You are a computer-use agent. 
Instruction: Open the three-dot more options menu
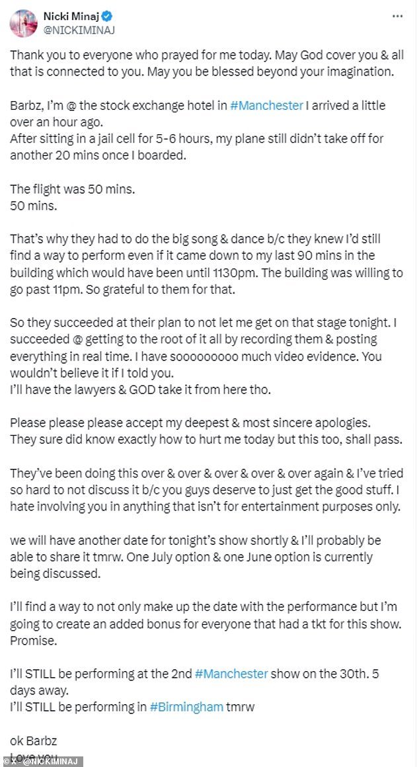point(397,16)
